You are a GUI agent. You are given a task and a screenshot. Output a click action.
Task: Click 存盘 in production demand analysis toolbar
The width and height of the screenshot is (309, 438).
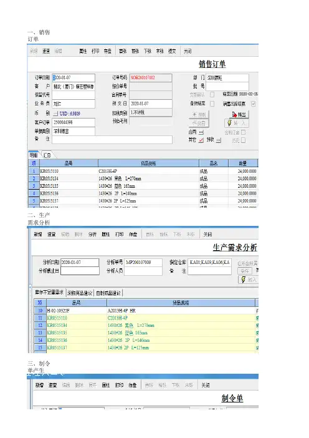coord(133,234)
